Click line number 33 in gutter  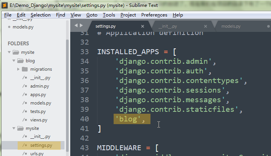[x=84, y=52]
